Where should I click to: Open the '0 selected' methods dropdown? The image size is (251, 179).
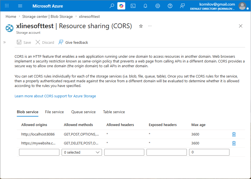click(82, 152)
